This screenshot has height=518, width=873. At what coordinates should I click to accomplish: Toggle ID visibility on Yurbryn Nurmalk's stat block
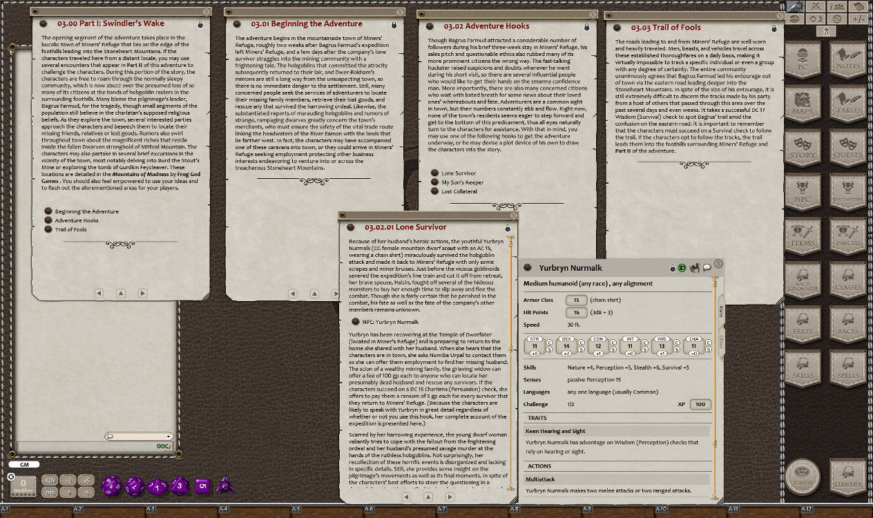coord(682,267)
